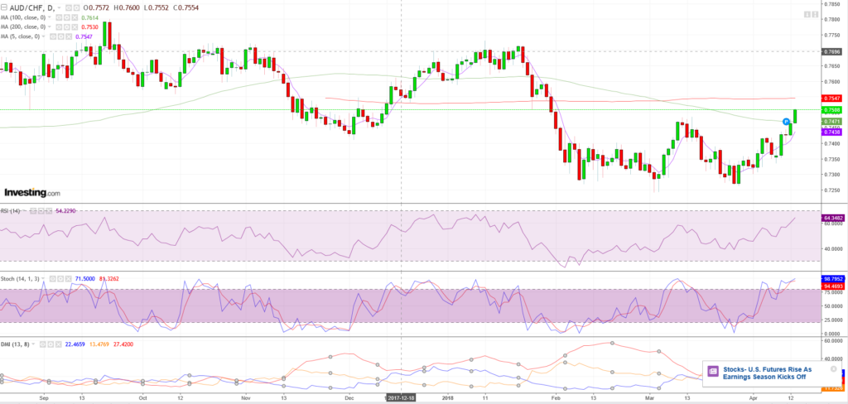Click the Nov label on the time axis
Screen dimensions: 848x404
(245, 397)
